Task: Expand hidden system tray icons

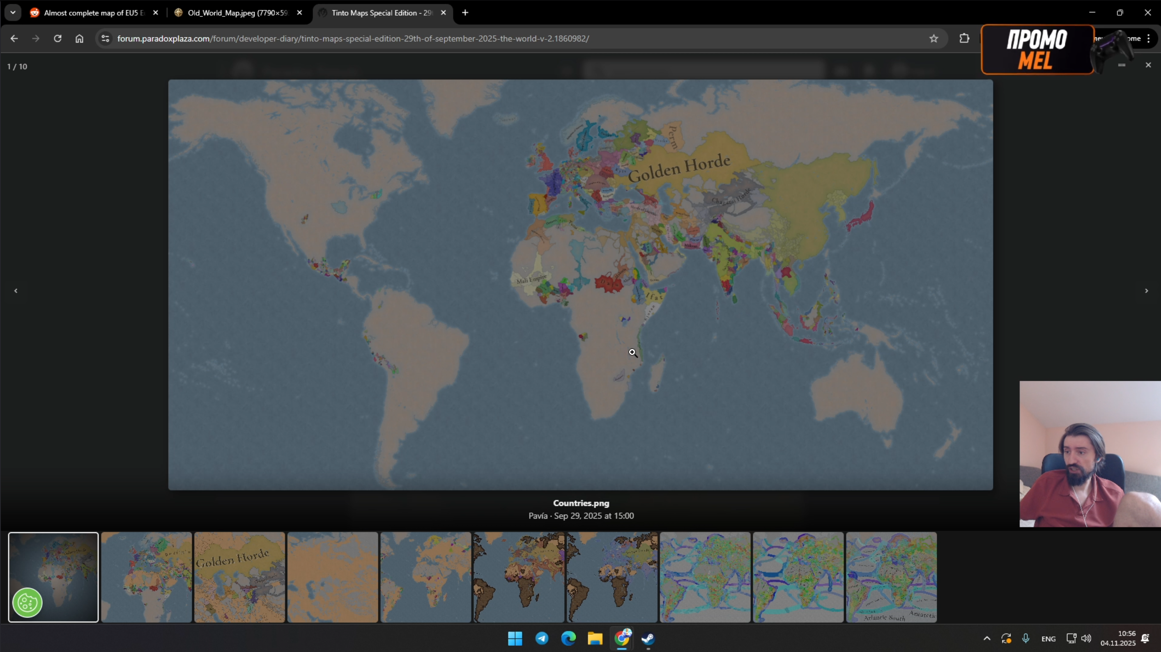Action: coord(986,638)
